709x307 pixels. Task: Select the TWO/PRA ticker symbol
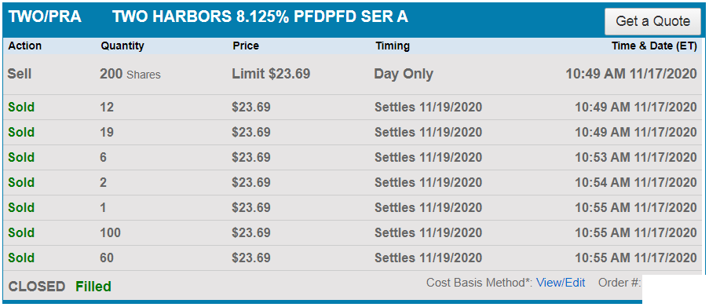coord(45,16)
